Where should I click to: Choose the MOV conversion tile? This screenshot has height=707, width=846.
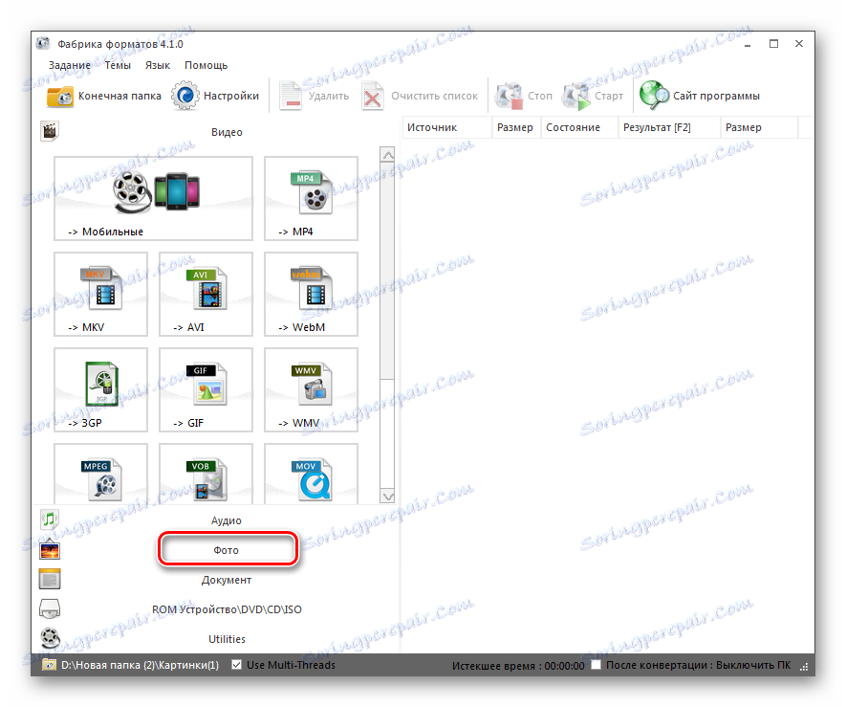tap(311, 474)
